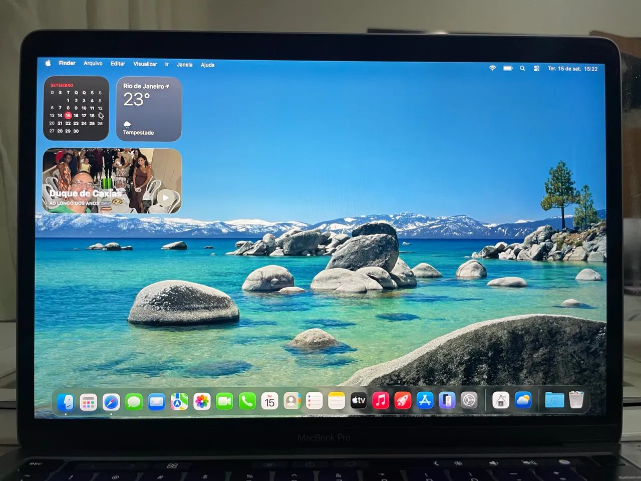The width and height of the screenshot is (641, 481).
Task: Open Finder from the dock
Action: pyautogui.click(x=66, y=402)
